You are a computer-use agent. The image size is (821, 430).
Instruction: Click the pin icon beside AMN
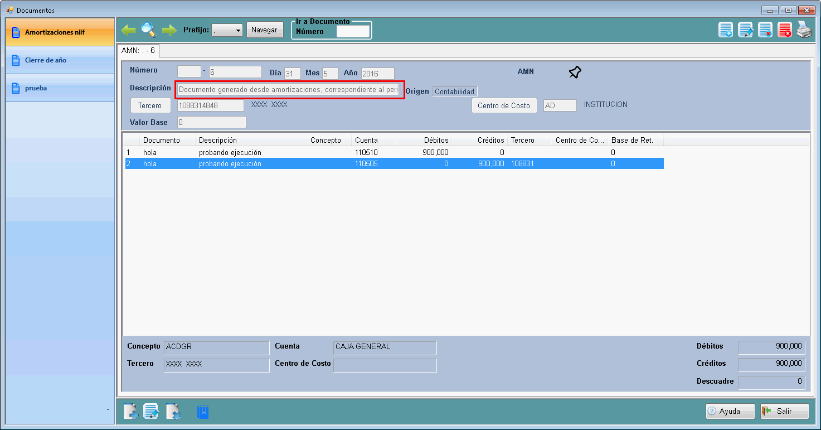[575, 72]
